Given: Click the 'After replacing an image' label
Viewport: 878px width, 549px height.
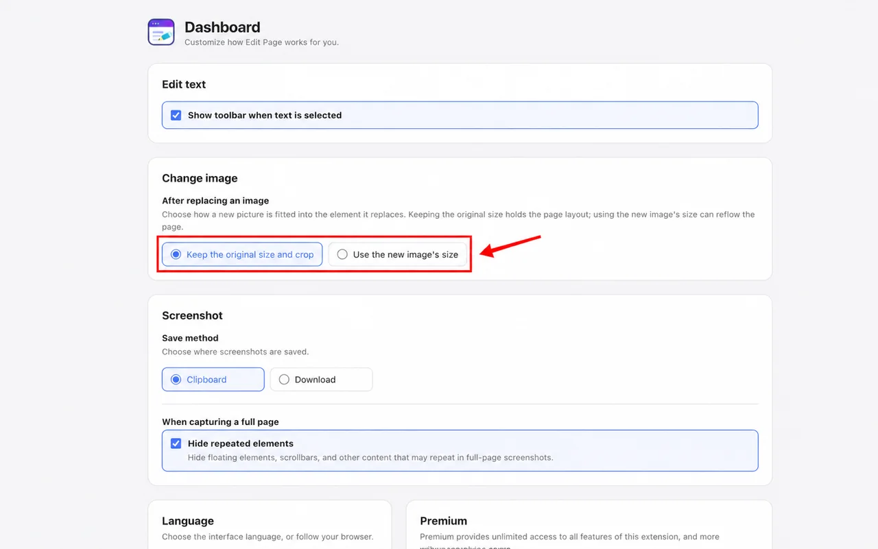Looking at the screenshot, I should coord(215,201).
